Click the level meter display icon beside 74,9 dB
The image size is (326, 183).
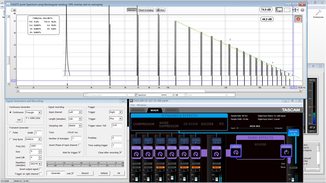point(279,10)
